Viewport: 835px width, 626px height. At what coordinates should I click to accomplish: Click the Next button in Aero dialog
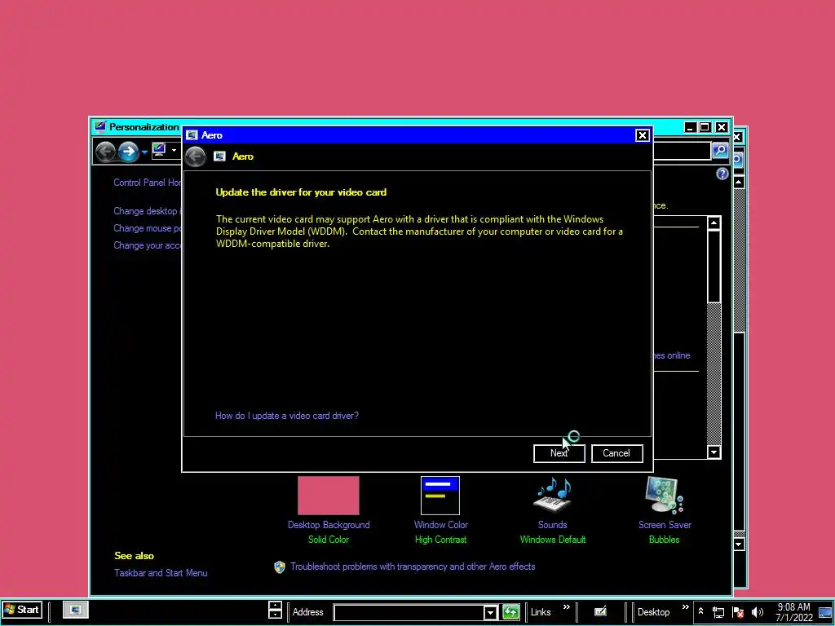[559, 453]
